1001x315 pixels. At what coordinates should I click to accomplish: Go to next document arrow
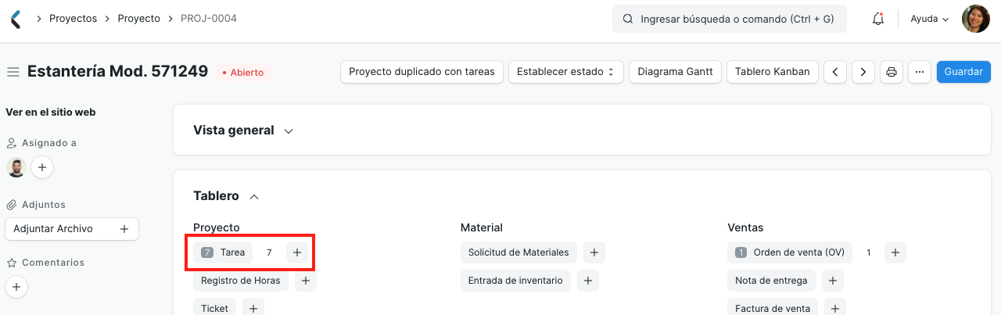click(x=863, y=72)
